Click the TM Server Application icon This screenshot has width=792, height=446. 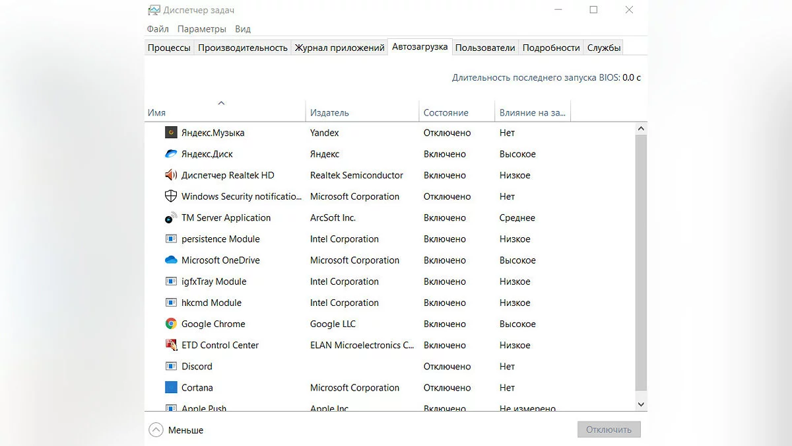tap(171, 217)
